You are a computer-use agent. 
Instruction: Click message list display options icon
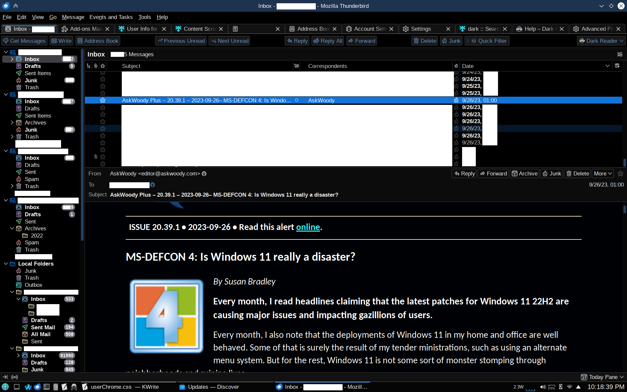(619, 55)
